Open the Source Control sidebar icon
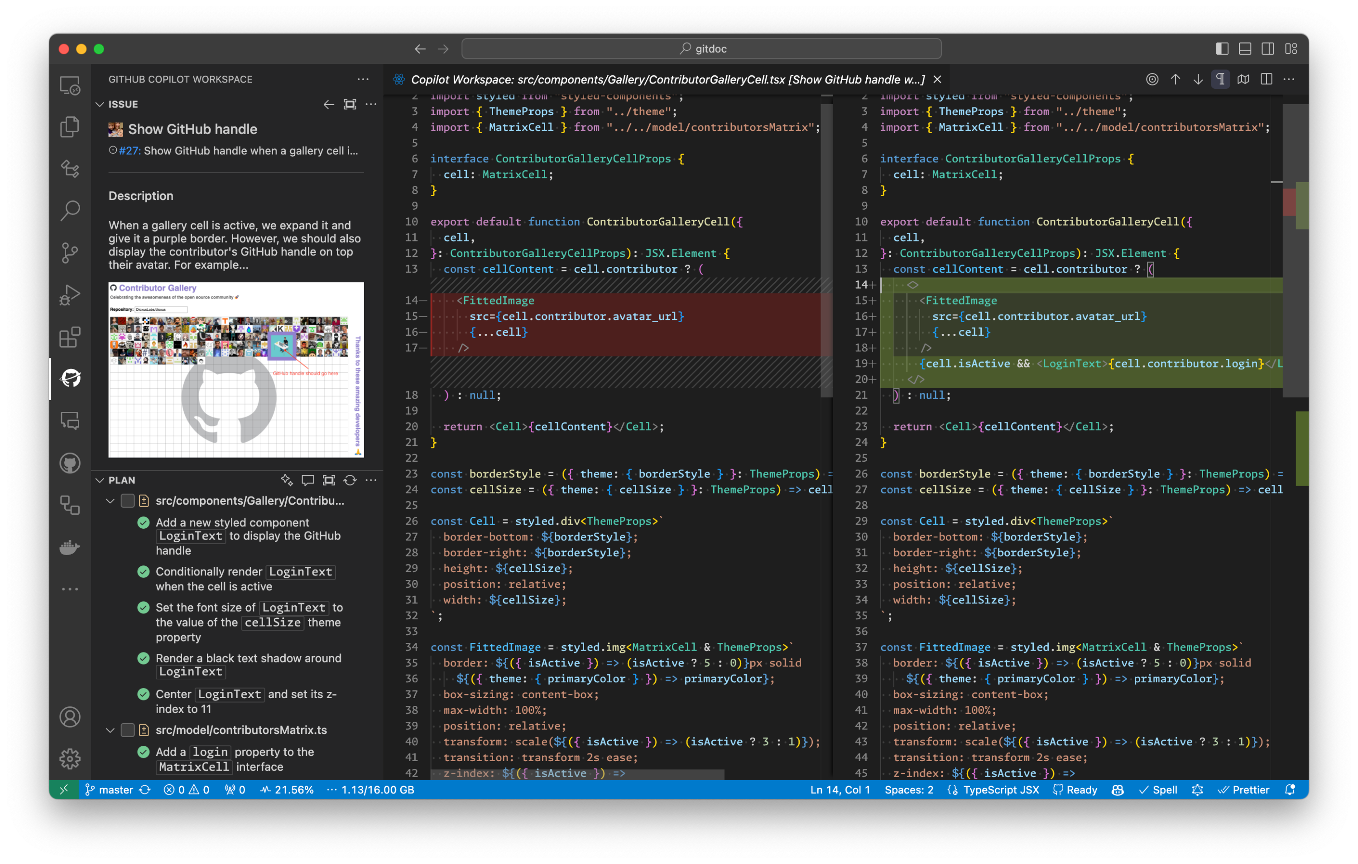1358x864 pixels. [x=70, y=252]
